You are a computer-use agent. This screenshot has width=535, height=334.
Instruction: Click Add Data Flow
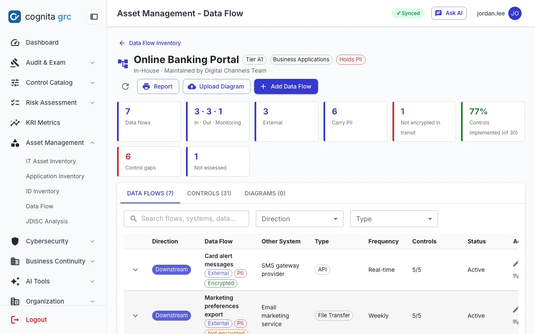point(286,86)
